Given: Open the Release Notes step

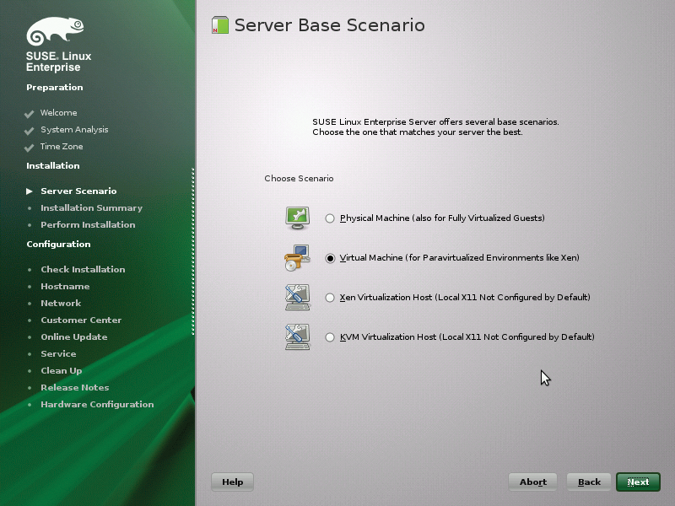Looking at the screenshot, I should tap(74, 387).
